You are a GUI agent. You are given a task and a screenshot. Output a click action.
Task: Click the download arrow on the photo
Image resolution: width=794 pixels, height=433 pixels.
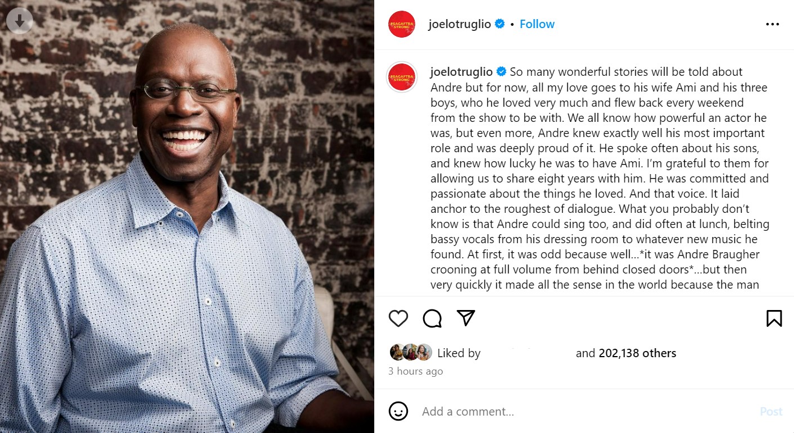20,21
